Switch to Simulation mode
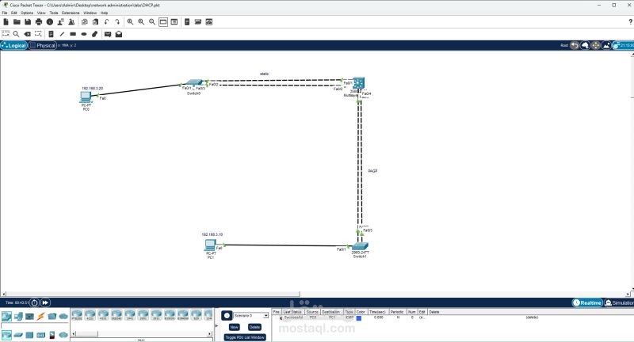Viewport: 634px width, 342px height. pyautogui.click(x=620, y=302)
